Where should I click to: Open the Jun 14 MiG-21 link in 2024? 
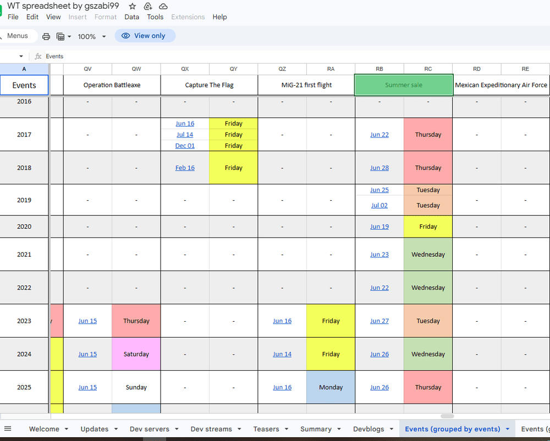(x=282, y=354)
